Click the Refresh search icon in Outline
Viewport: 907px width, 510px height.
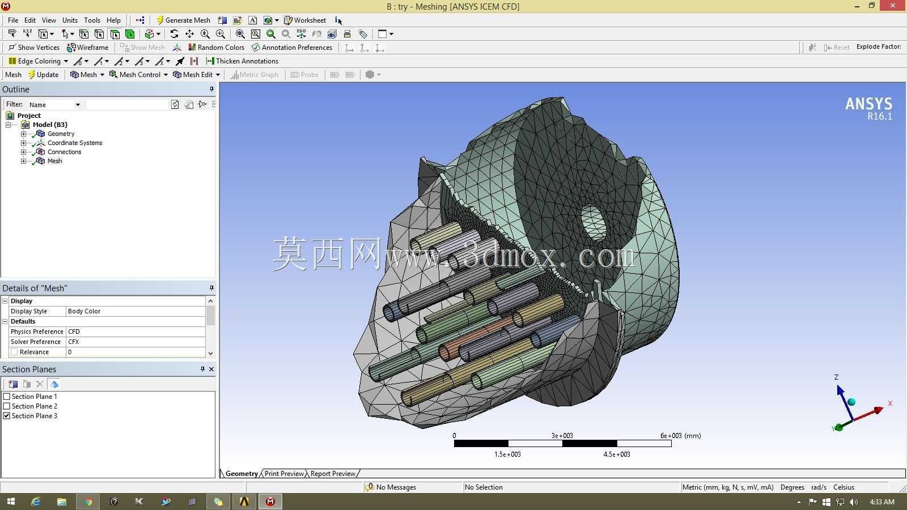175,104
